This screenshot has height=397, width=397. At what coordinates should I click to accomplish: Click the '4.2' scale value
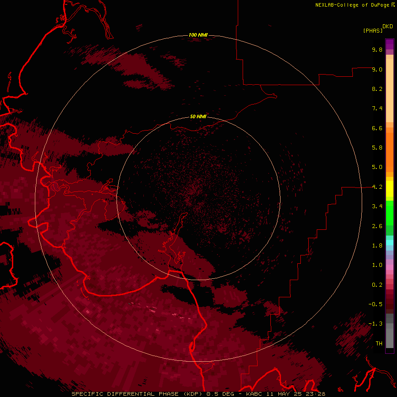(377, 187)
